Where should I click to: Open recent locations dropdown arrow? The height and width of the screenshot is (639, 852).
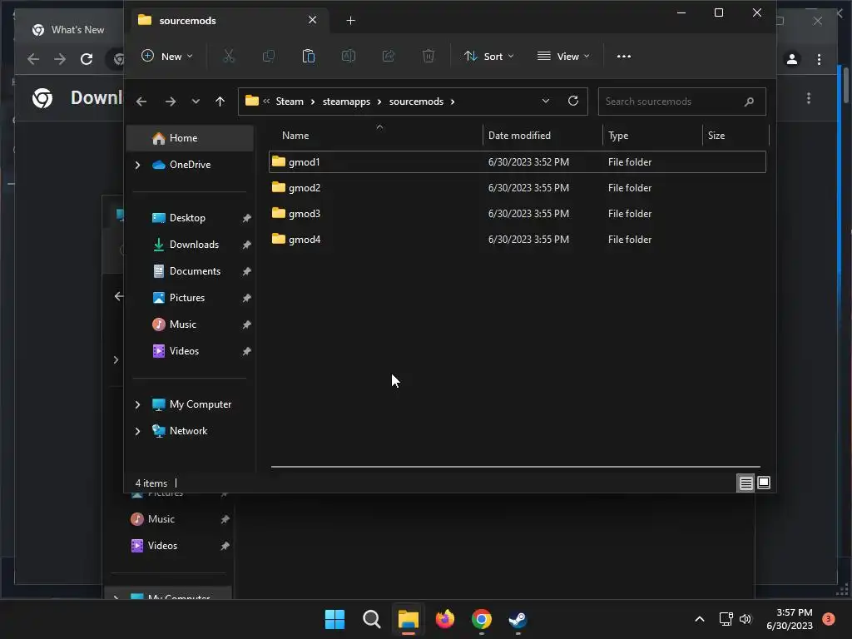(x=196, y=102)
